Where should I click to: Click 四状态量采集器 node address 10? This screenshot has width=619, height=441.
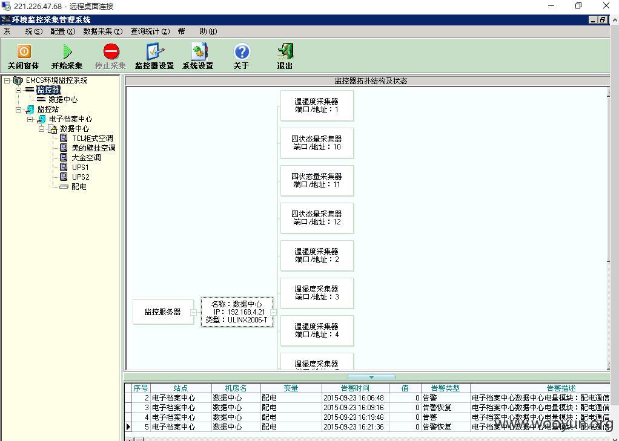click(x=317, y=143)
